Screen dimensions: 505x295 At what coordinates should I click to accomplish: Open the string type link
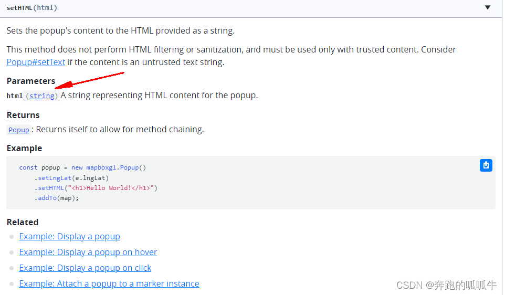point(41,96)
